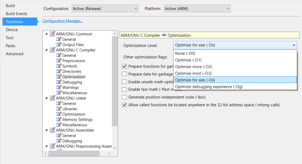The width and height of the screenshot is (302, 164).
Task: Click the tree view vertical scrollbar
Action: 115,90
